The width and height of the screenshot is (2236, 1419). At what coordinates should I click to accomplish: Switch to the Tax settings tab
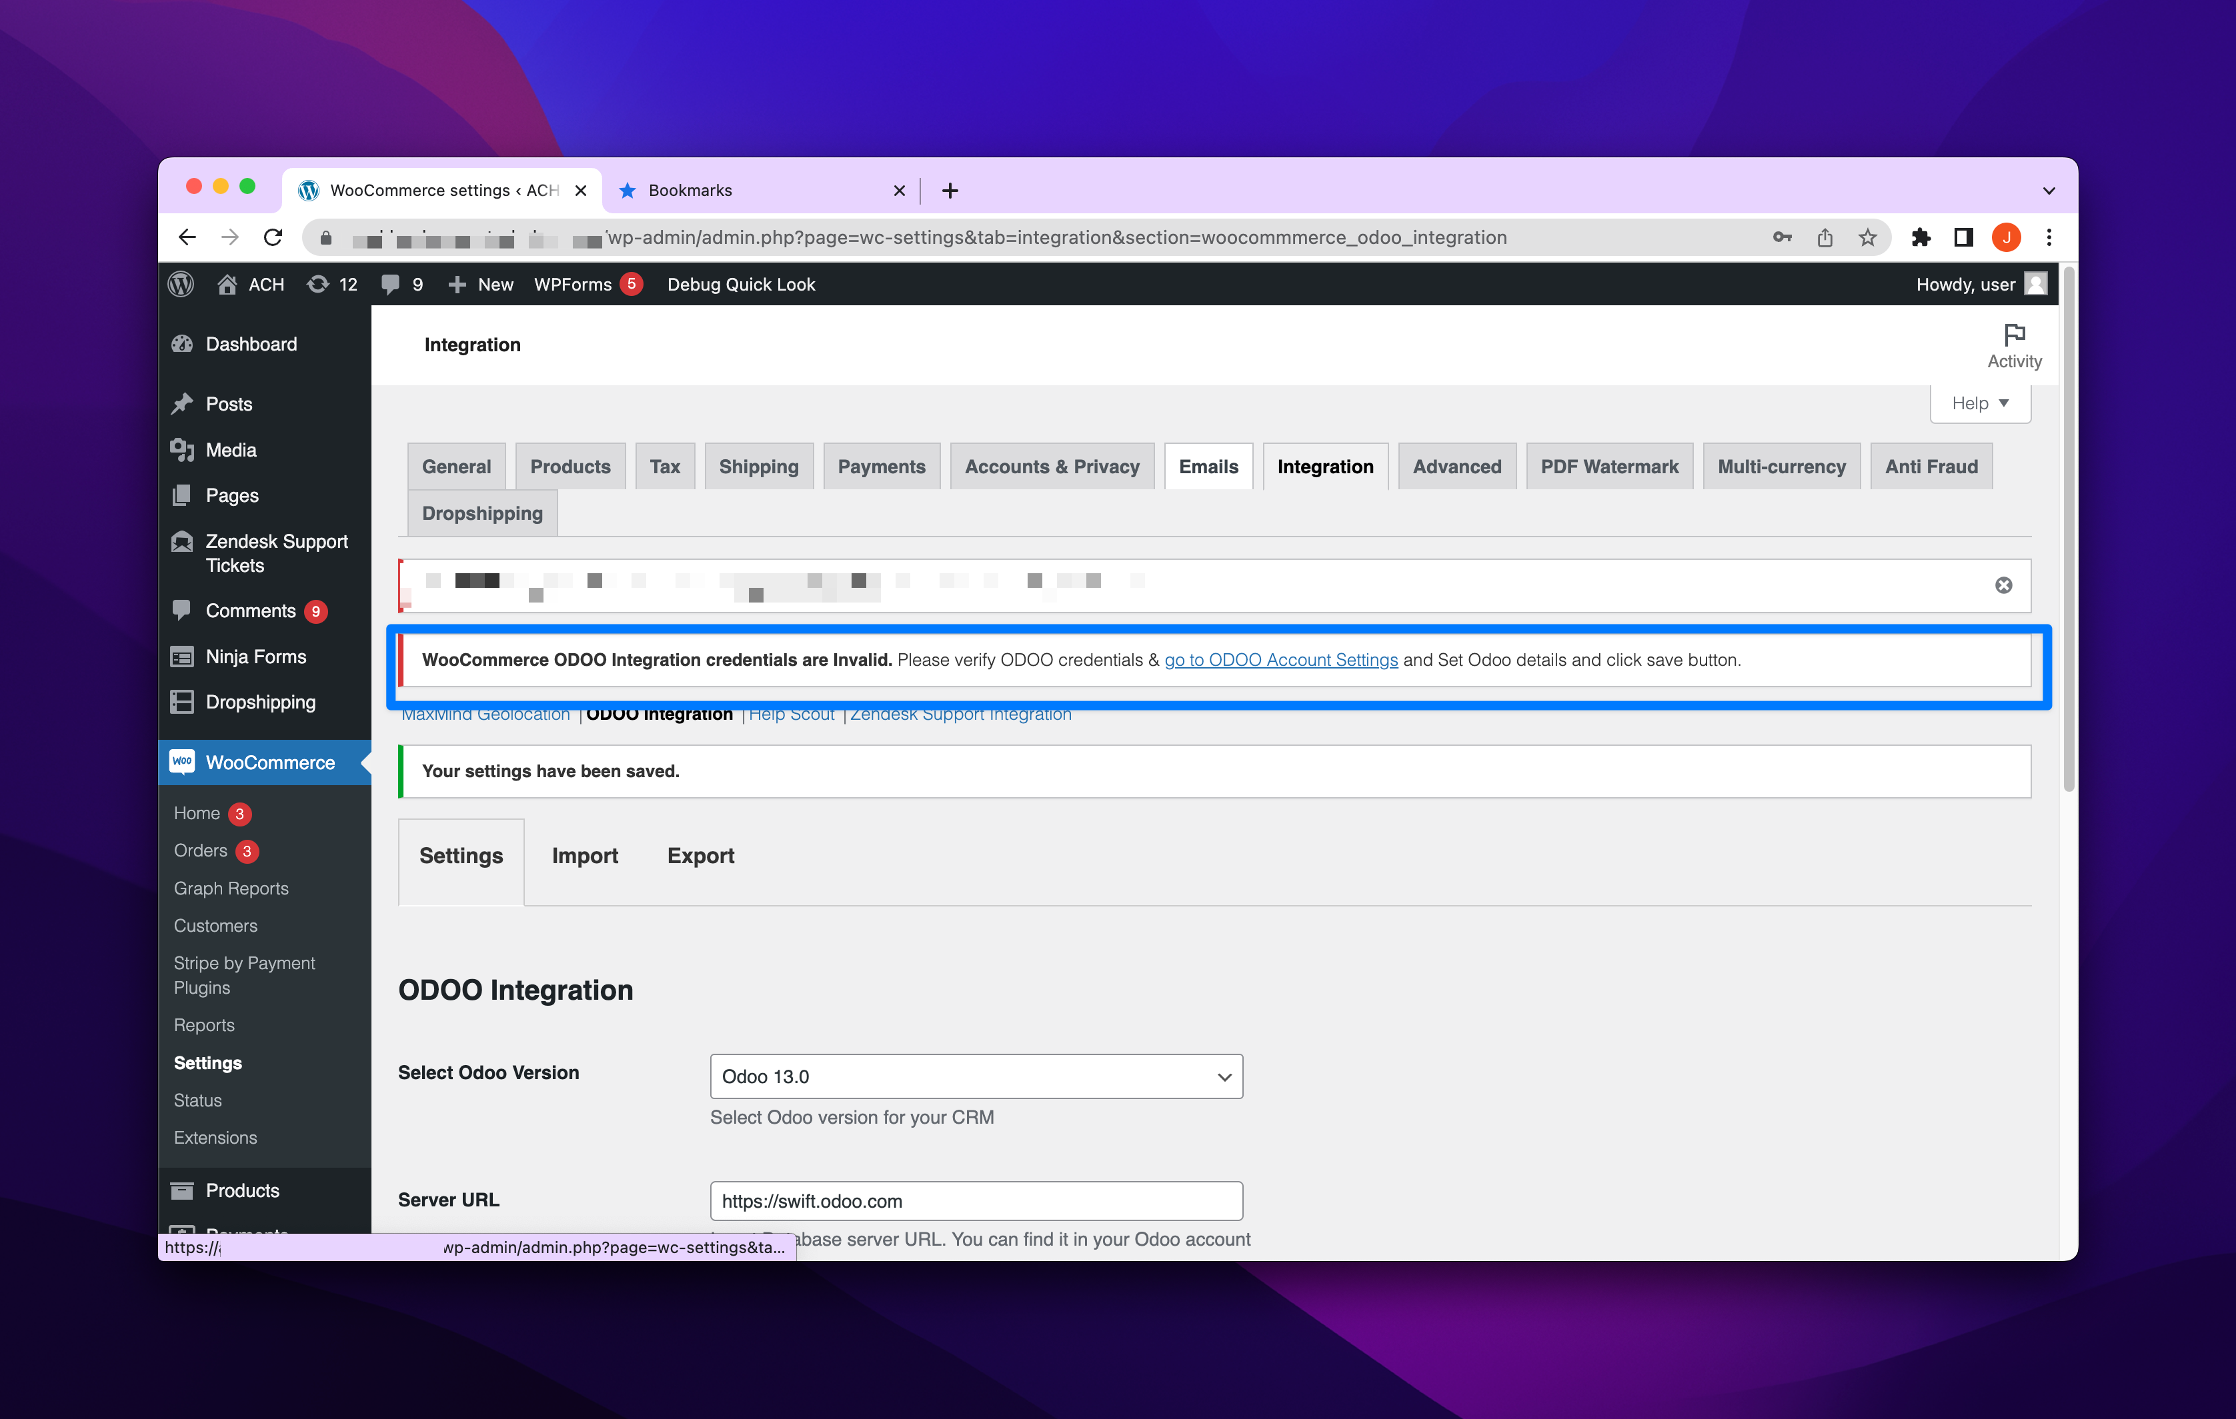(665, 467)
